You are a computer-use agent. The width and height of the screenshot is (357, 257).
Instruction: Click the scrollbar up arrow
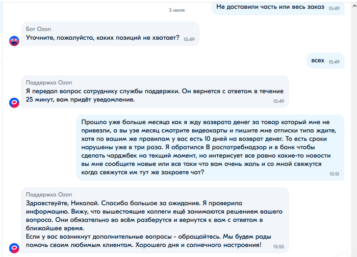click(354, 7)
